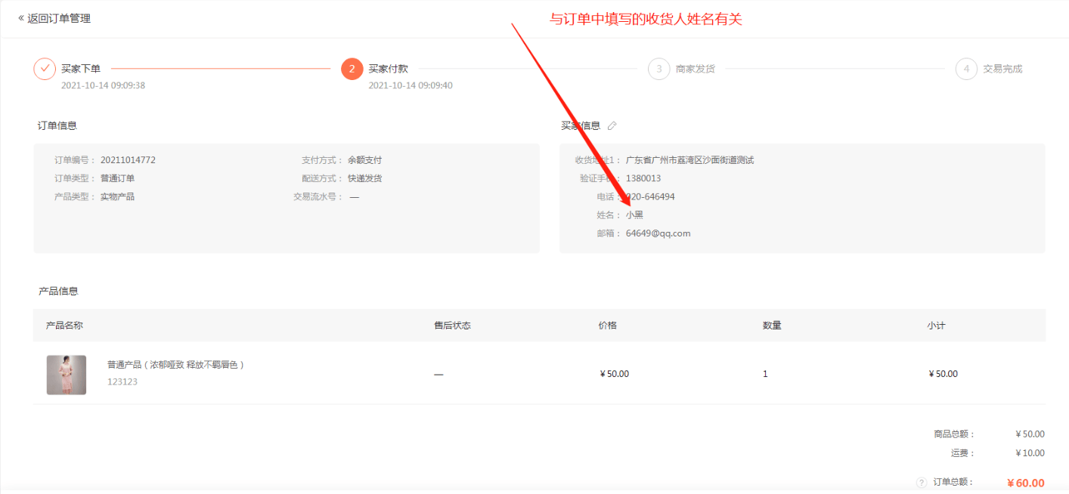
Task: Click the 数量 column header
Action: pos(772,326)
